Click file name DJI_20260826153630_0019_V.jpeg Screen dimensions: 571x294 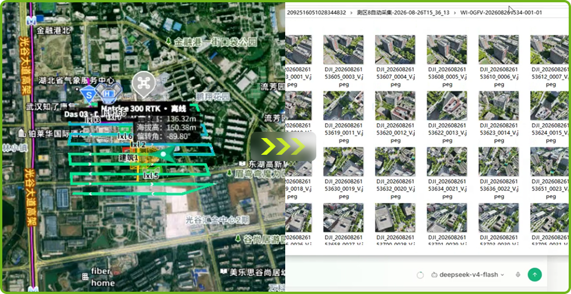(x=343, y=189)
